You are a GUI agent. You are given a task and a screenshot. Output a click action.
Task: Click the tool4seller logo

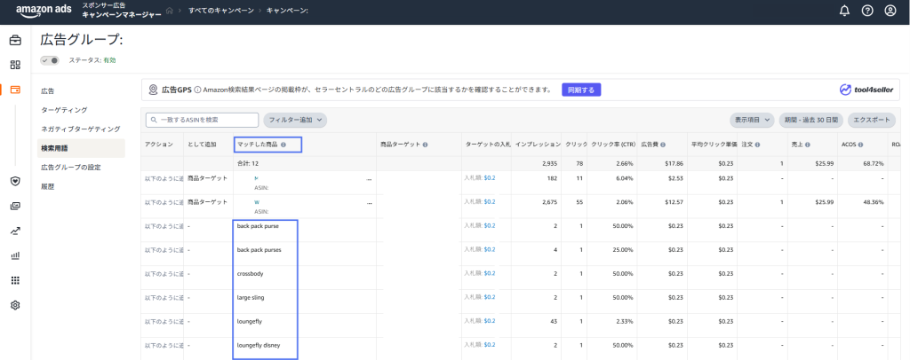(x=866, y=90)
